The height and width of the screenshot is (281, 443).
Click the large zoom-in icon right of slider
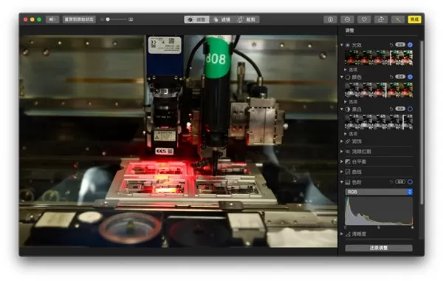coord(131,19)
